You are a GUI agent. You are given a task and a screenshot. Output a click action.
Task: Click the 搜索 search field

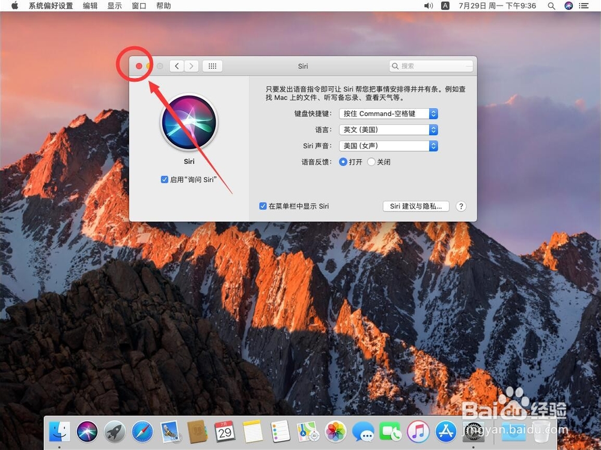click(431, 66)
